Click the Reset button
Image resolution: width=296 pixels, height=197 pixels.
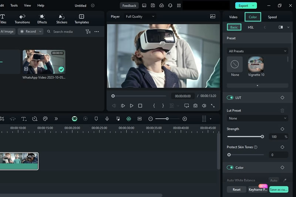coord(236,190)
